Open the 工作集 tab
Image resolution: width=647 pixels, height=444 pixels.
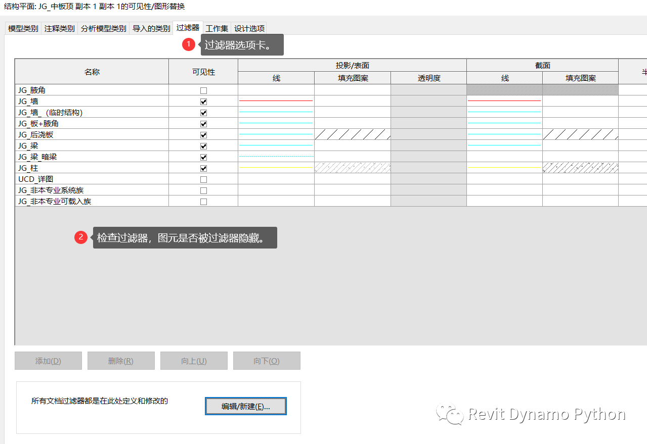click(x=217, y=29)
